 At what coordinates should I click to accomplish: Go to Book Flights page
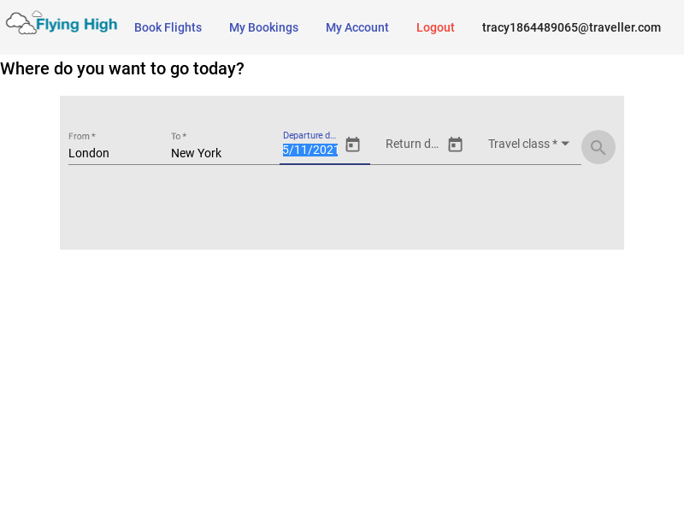pos(168,27)
